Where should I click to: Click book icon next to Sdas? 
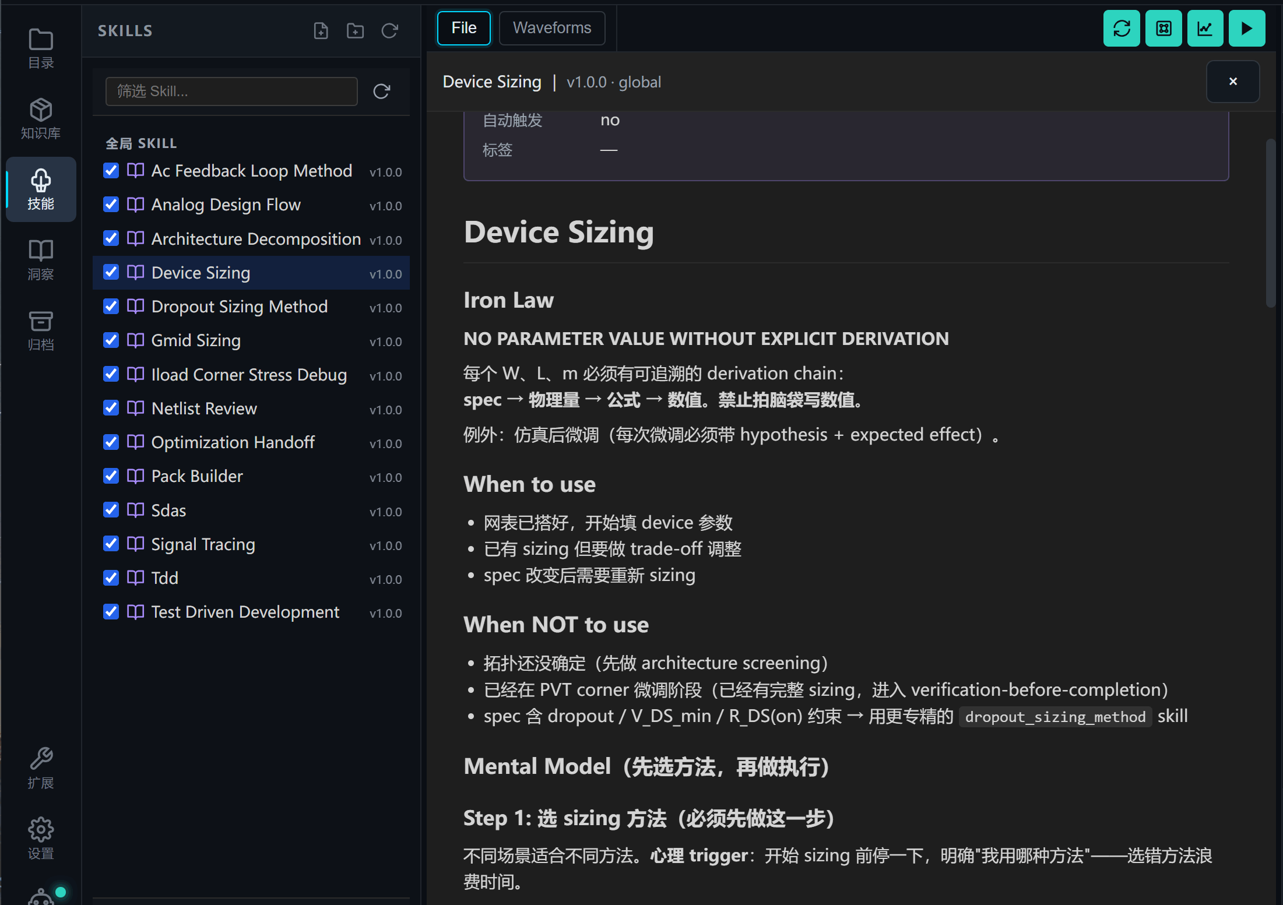135,510
